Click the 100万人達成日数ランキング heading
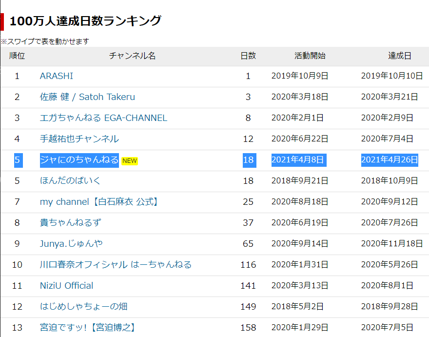 (x=85, y=21)
